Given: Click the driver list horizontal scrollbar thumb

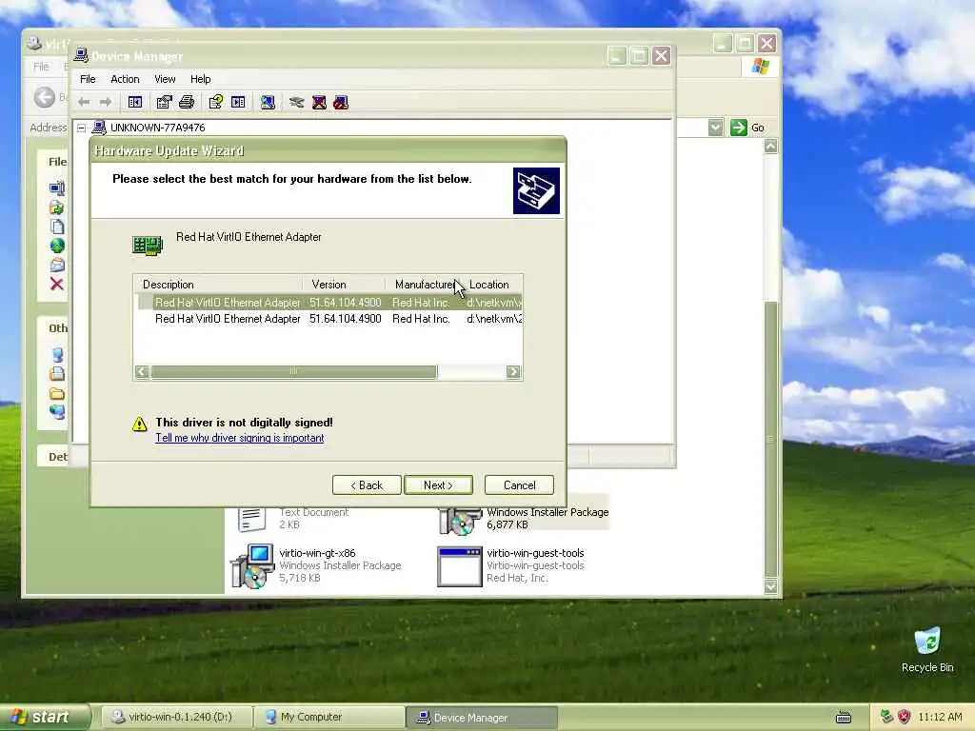Looking at the screenshot, I should click(x=293, y=372).
